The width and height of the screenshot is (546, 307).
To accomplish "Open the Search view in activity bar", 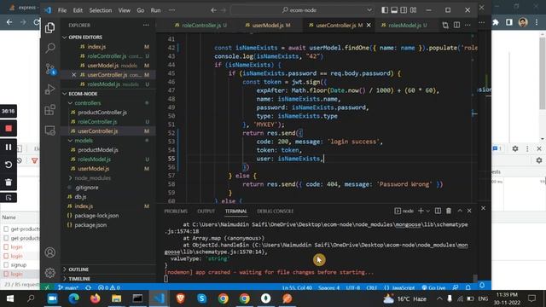I will coord(49,48).
